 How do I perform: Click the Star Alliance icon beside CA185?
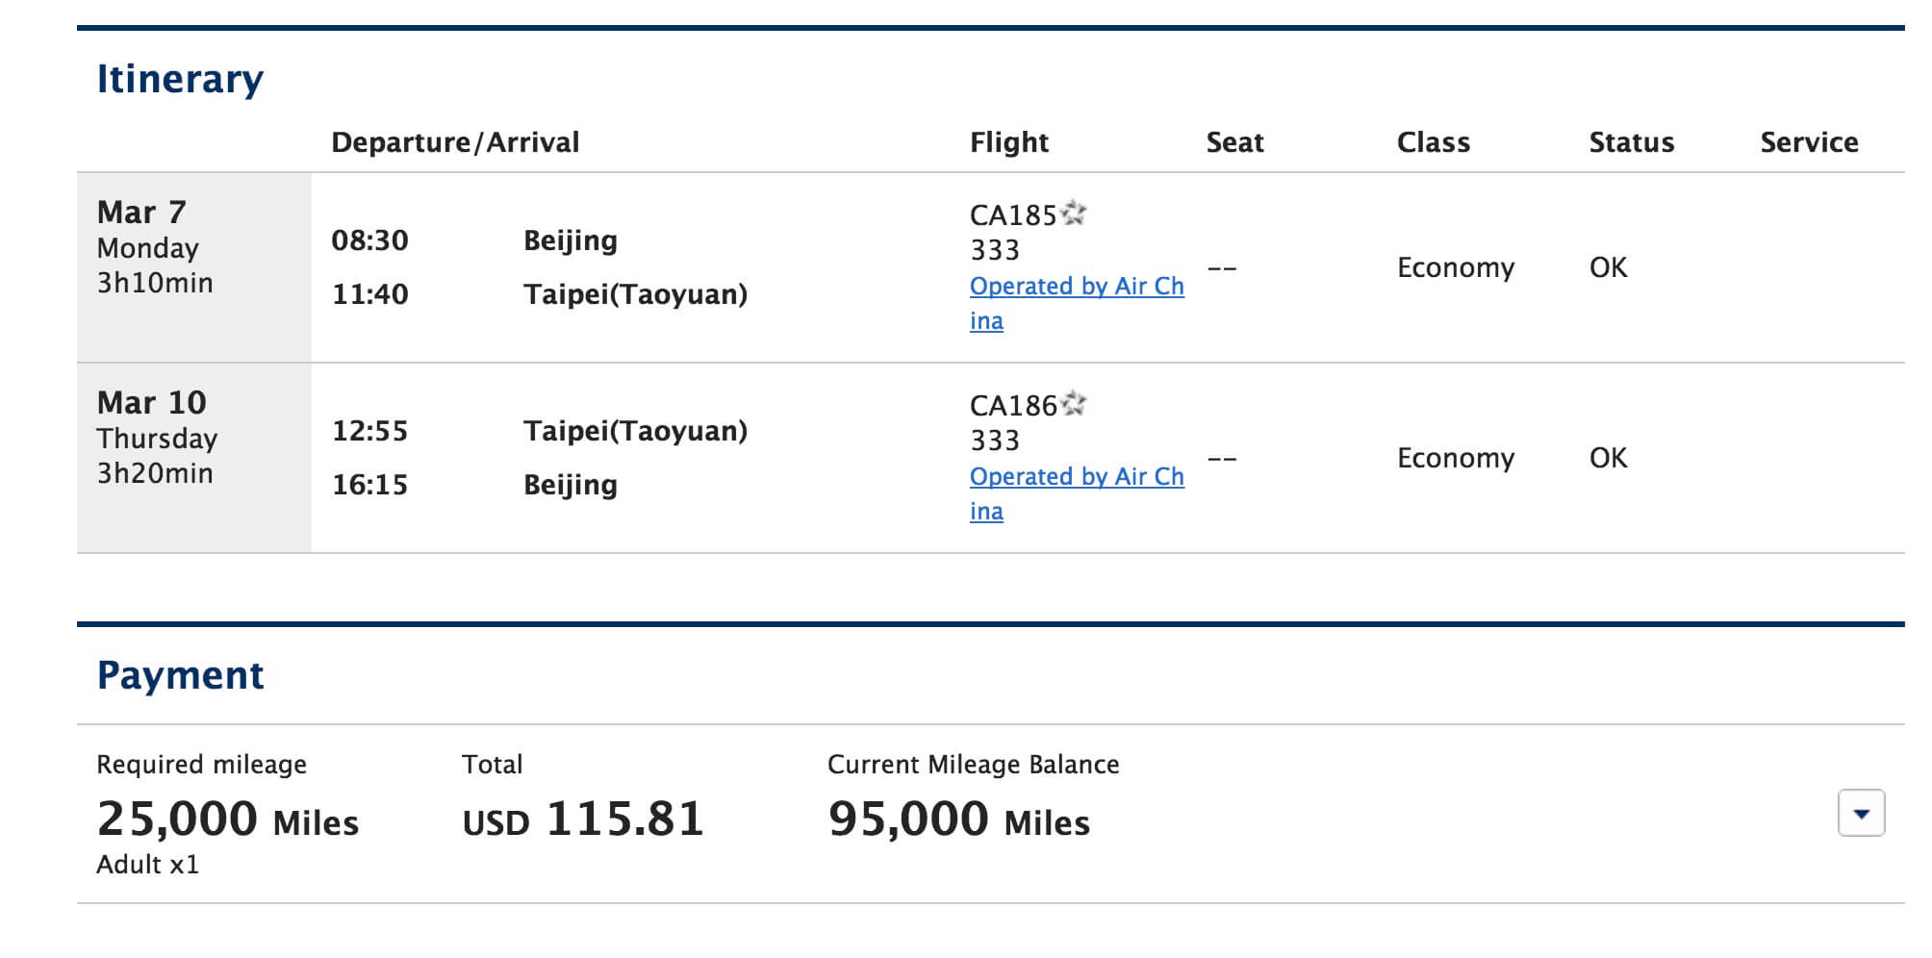1073,213
